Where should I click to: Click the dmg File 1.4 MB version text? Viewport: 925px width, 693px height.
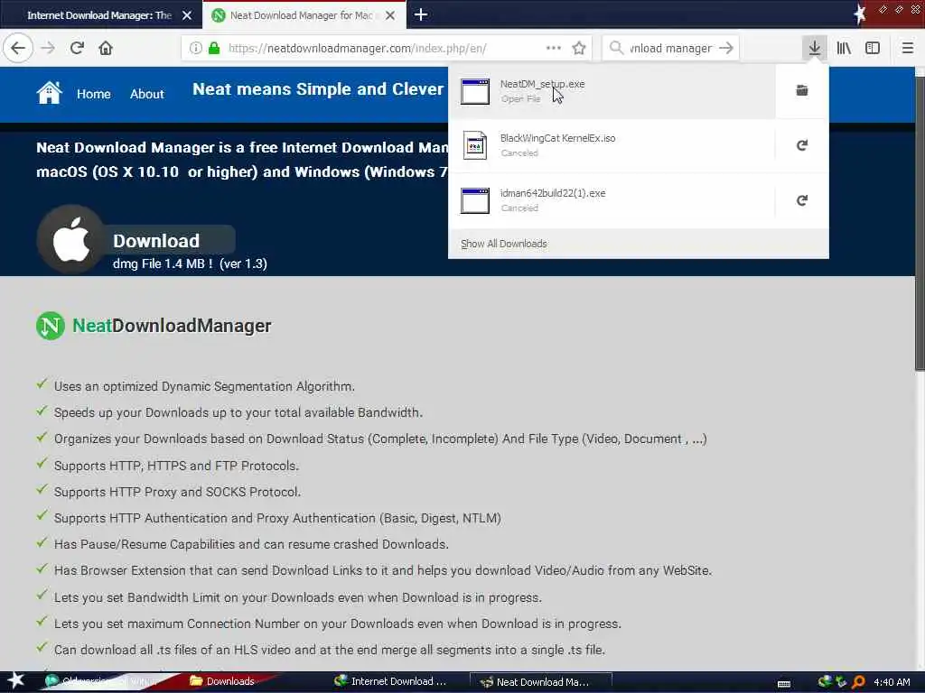point(190,263)
